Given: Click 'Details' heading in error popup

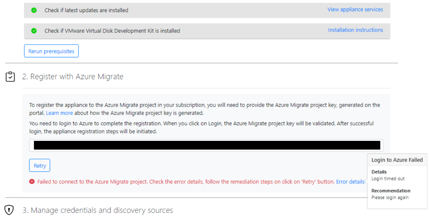Looking at the screenshot, I should [379, 172].
